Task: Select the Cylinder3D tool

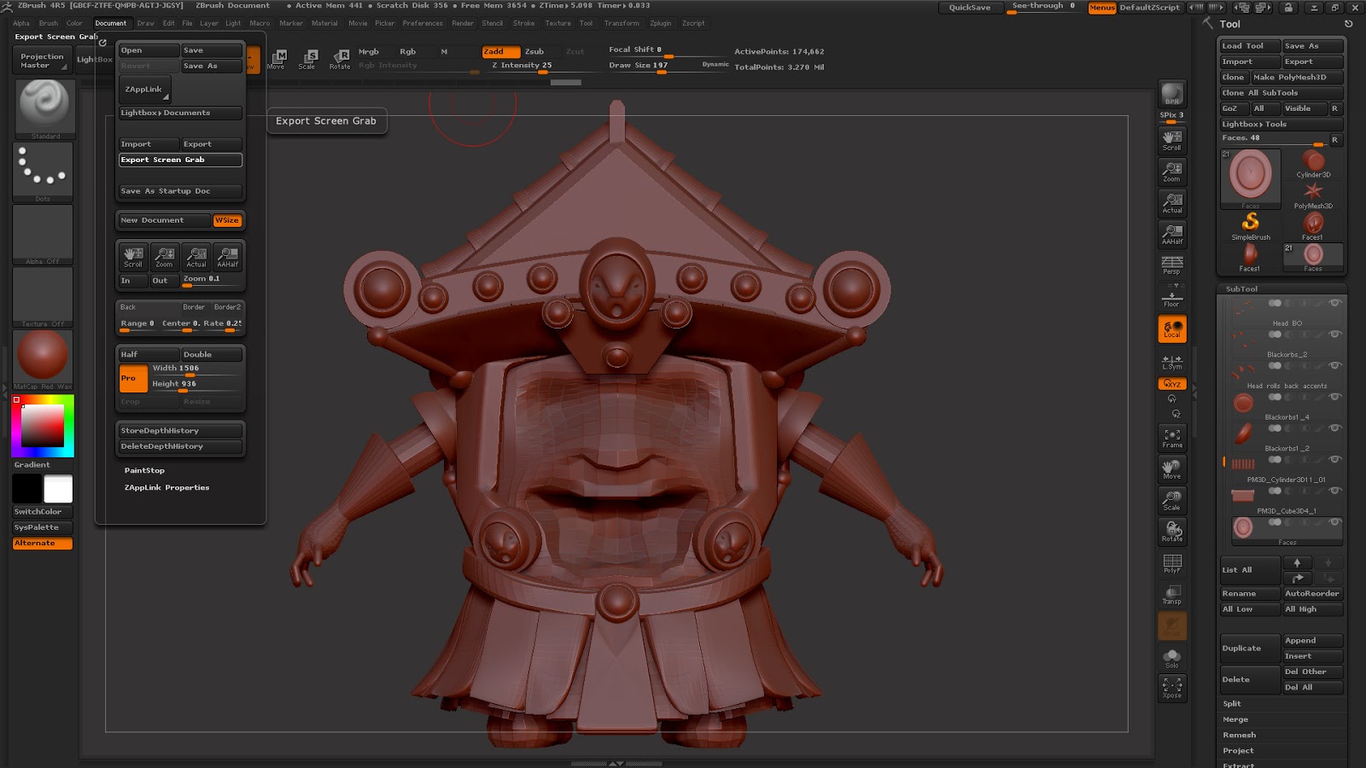Action: click(x=1313, y=163)
